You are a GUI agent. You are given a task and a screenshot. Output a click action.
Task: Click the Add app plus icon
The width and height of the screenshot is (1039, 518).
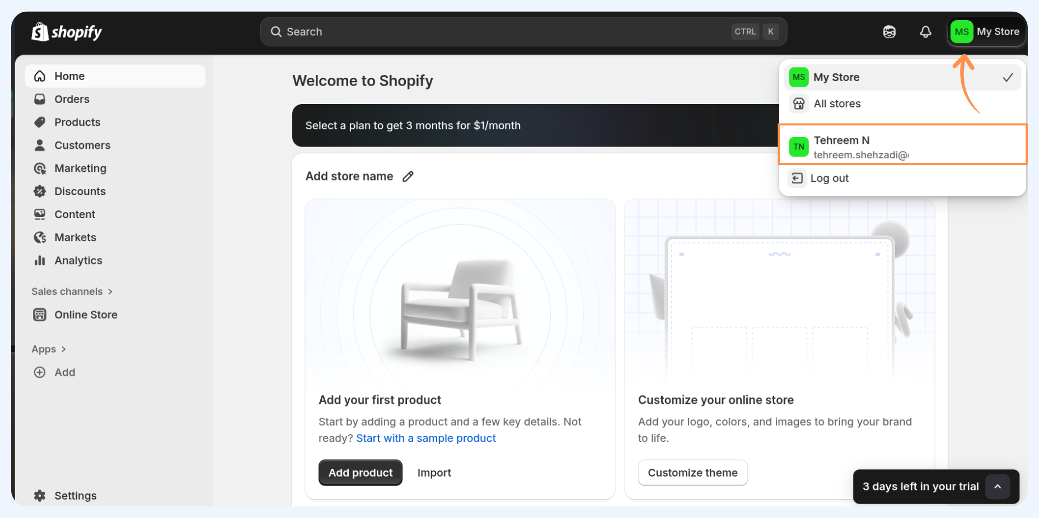point(40,372)
